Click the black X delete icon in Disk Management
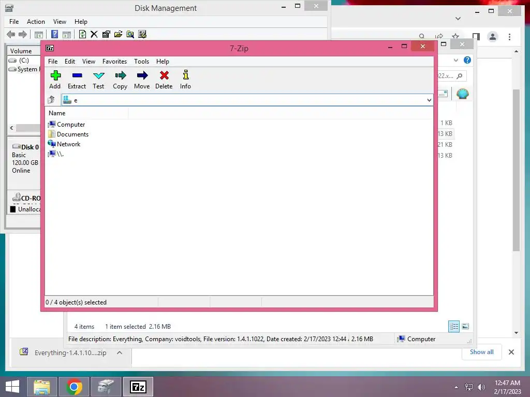The image size is (530, 397). click(94, 34)
